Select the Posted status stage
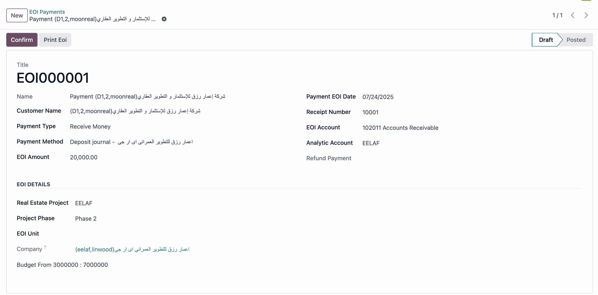 click(x=576, y=40)
